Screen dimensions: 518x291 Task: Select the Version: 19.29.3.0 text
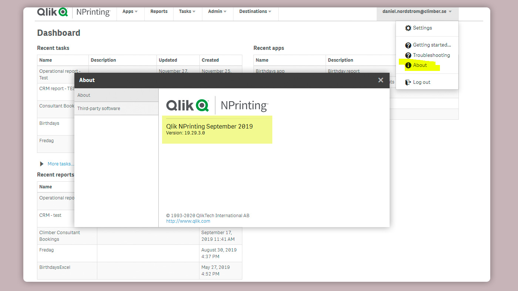click(x=185, y=133)
